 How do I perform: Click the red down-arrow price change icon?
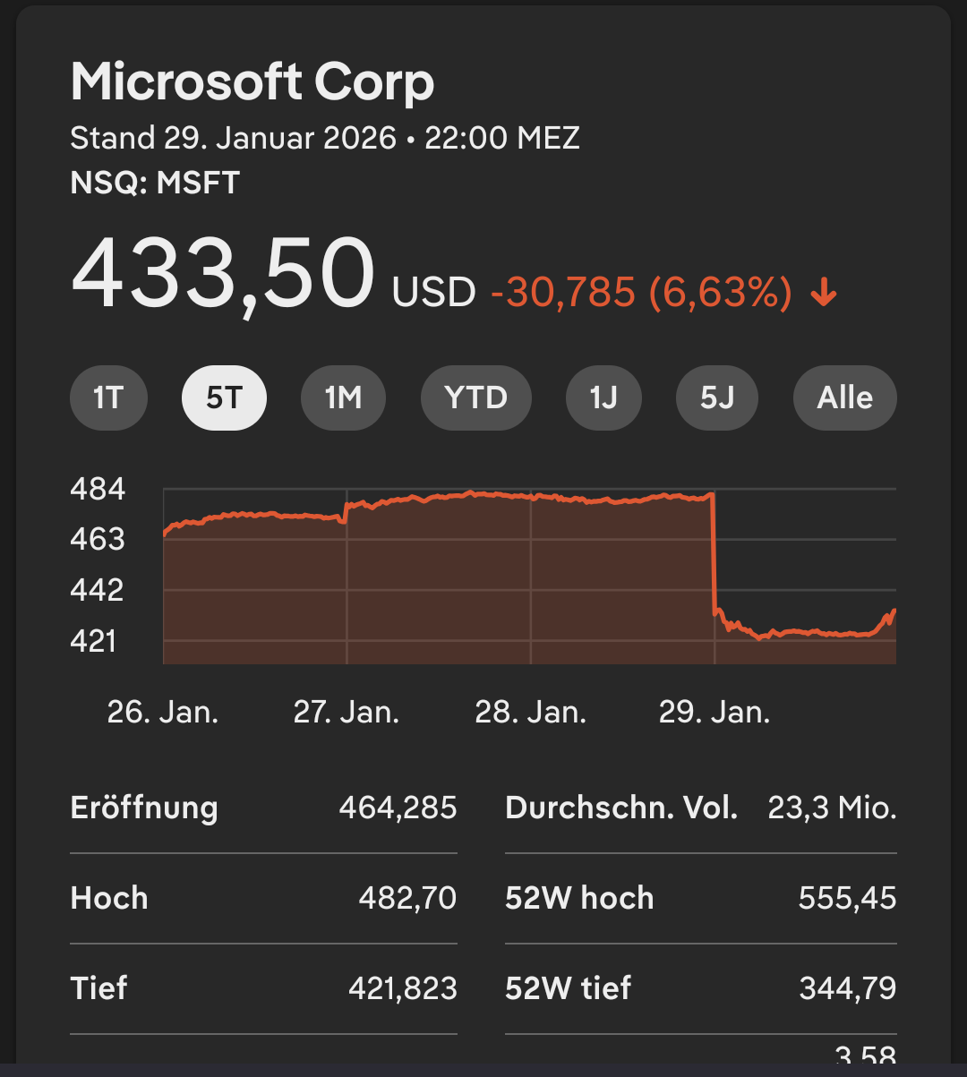(823, 293)
